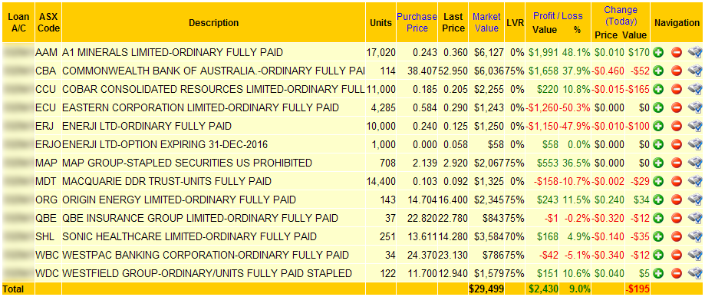This screenshot has width=705, height=297.
Task: Click red minus icon for MDT row
Action: click(x=677, y=181)
